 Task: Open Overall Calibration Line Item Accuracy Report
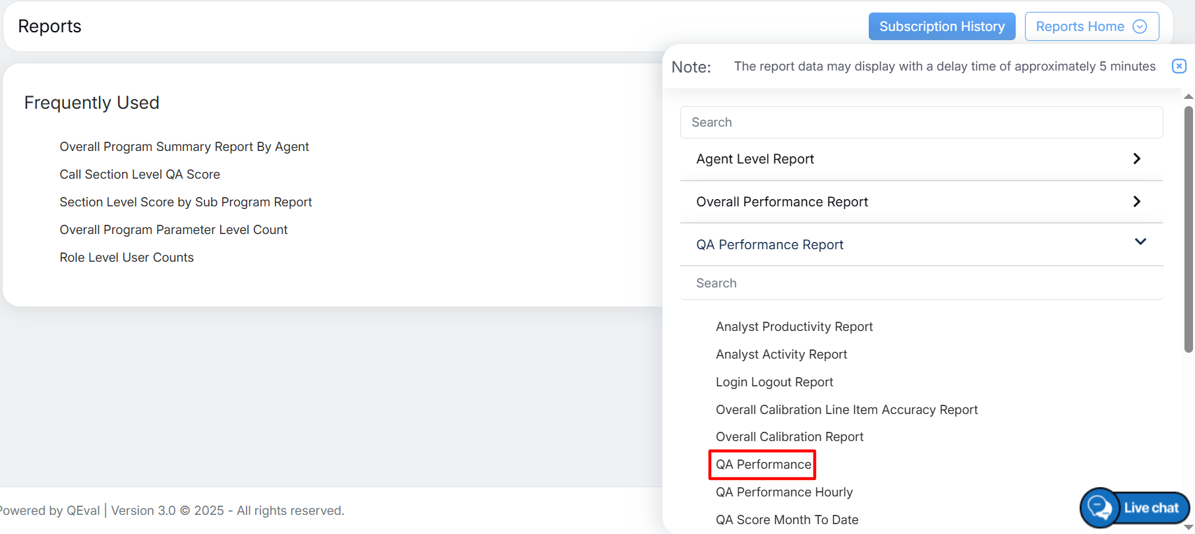pyautogui.click(x=846, y=410)
